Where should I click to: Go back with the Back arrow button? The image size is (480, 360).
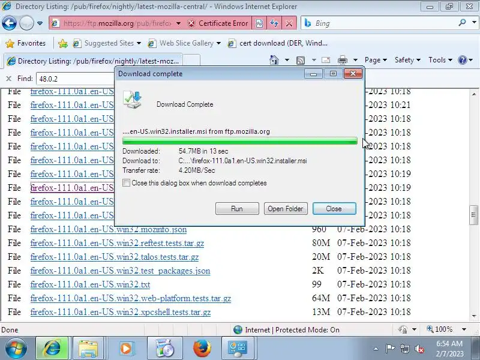pyautogui.click(x=9, y=23)
